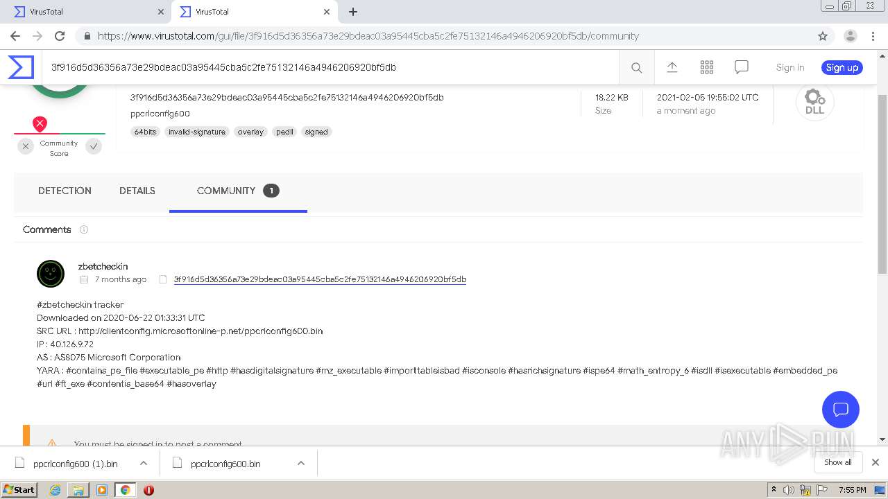The height and width of the screenshot is (499, 888).
Task: Click the site padlock icon
Action: click(87, 36)
